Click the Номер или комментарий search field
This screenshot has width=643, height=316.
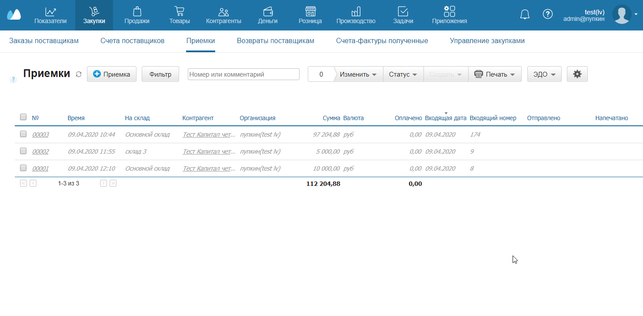coord(243,74)
